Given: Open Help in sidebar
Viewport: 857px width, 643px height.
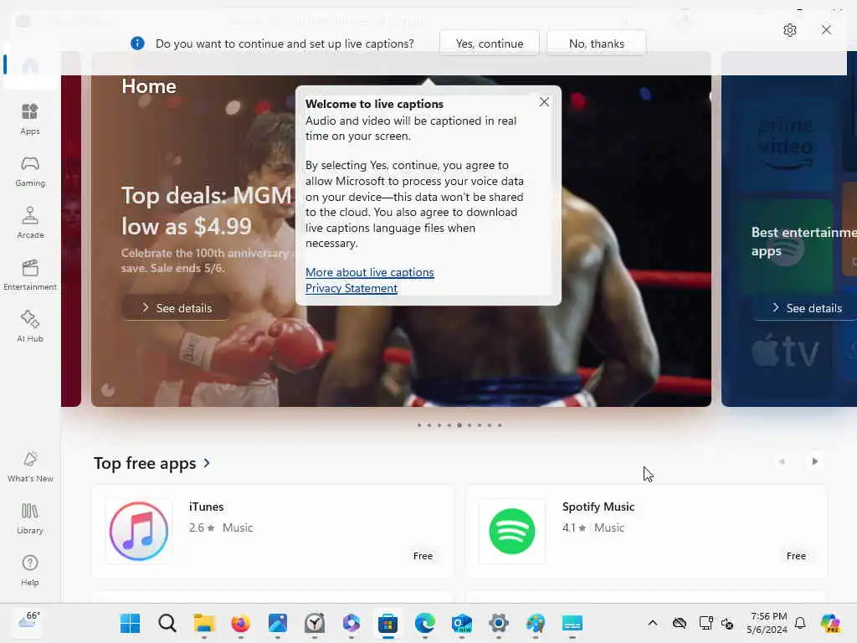Looking at the screenshot, I should (x=30, y=570).
